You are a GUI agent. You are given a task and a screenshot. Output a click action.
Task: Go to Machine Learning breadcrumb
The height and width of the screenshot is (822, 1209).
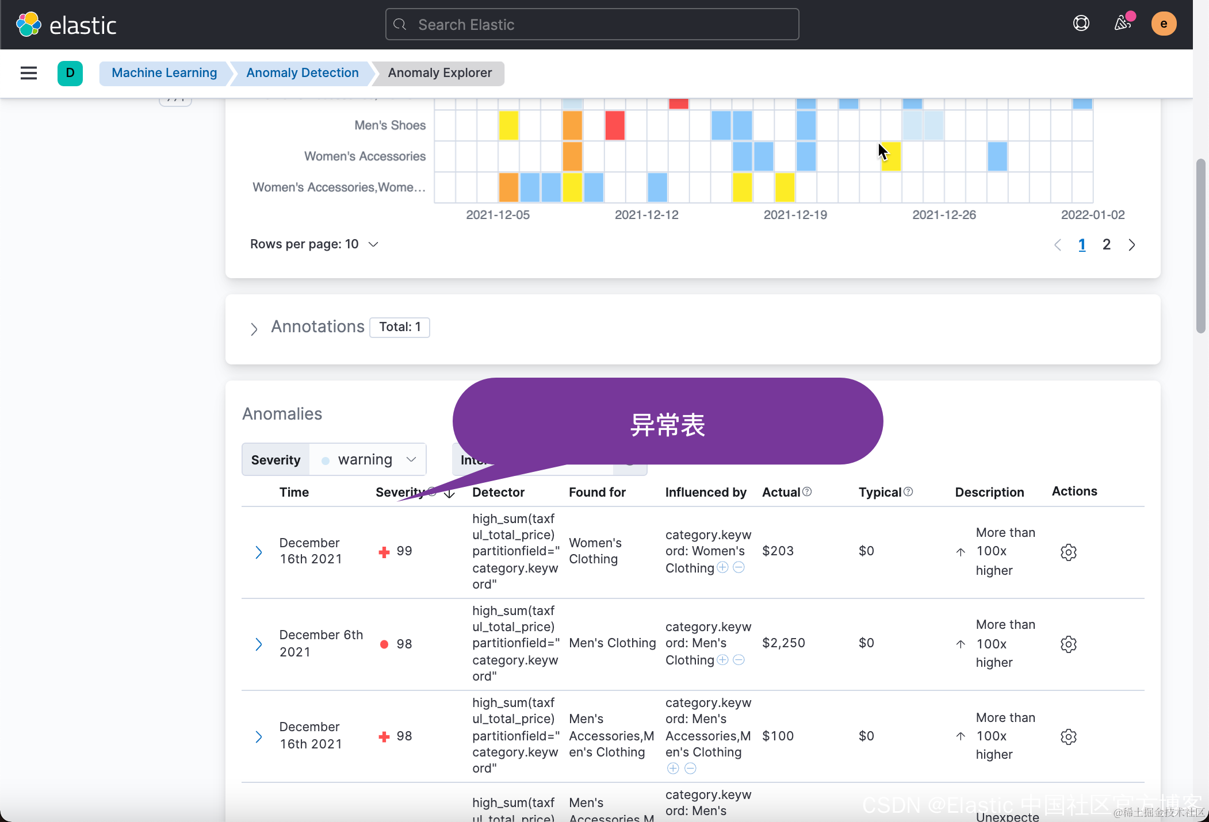tap(164, 73)
